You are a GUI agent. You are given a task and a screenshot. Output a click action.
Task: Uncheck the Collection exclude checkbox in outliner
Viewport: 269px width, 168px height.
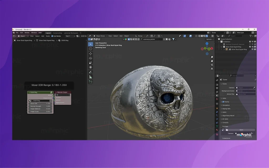(250, 42)
